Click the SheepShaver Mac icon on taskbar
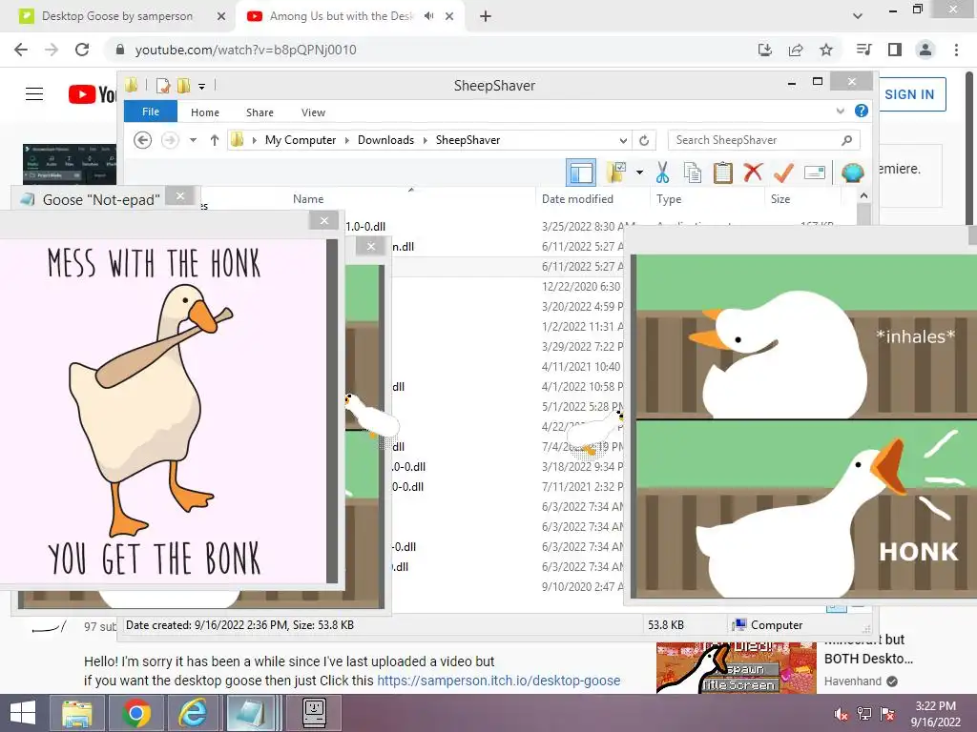This screenshot has height=732, width=977. click(314, 713)
